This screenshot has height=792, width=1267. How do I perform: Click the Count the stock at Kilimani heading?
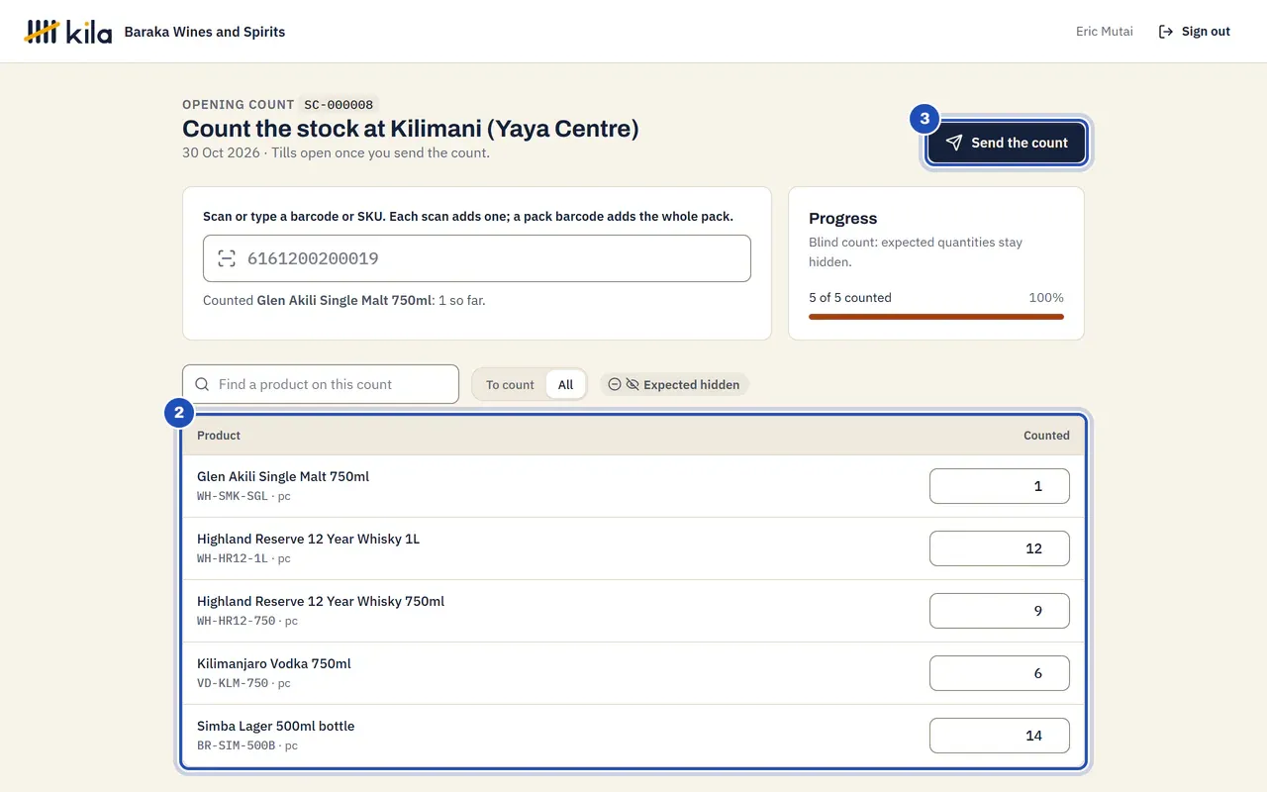point(411,129)
